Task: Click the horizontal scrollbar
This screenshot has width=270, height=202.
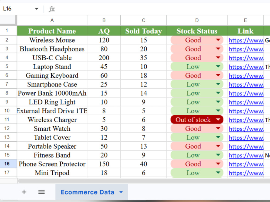Action: (x=144, y=181)
